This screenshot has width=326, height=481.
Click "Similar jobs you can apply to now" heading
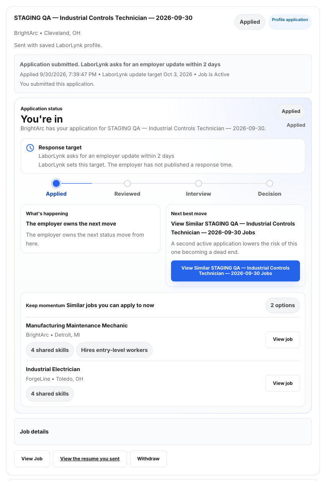click(110, 305)
